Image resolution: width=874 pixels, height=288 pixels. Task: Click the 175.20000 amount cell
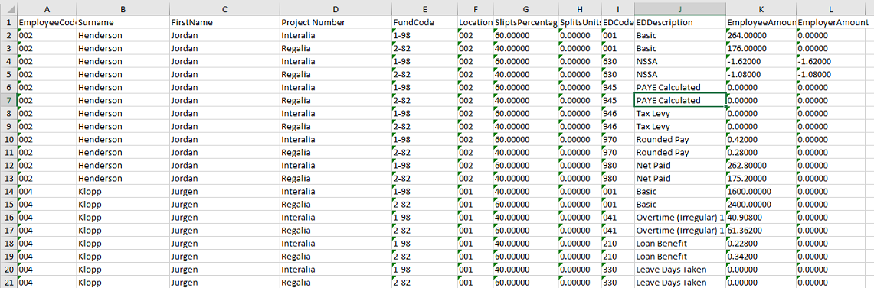click(761, 179)
